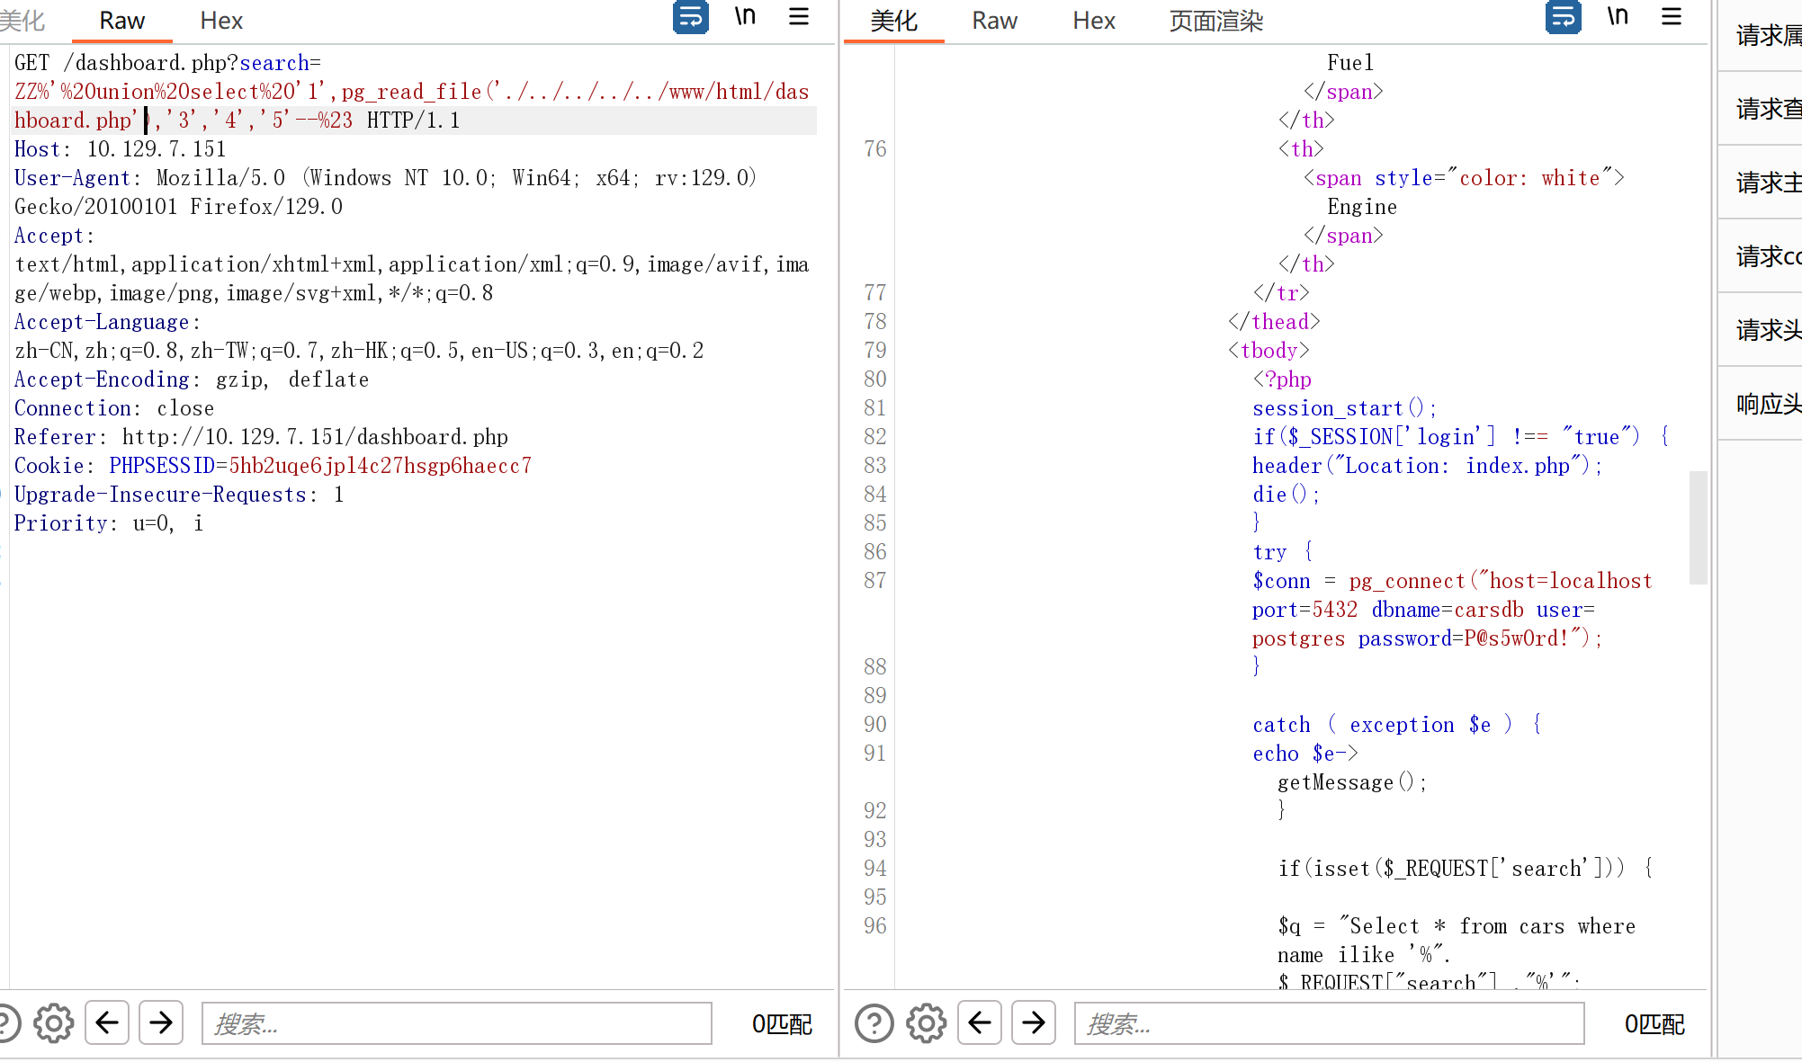Viewport: 1802px width, 1062px height.
Task: Open response search settings gear icon
Action: (x=927, y=1022)
